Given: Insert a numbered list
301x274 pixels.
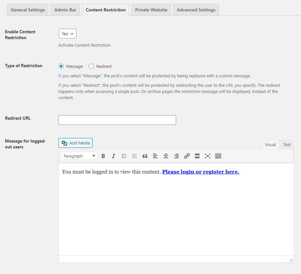Looking at the screenshot, I should (x=135, y=156).
